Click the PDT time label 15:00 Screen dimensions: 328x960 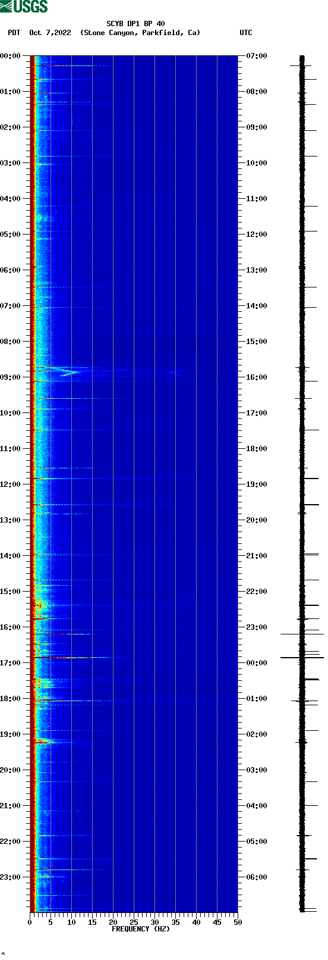click(11, 592)
